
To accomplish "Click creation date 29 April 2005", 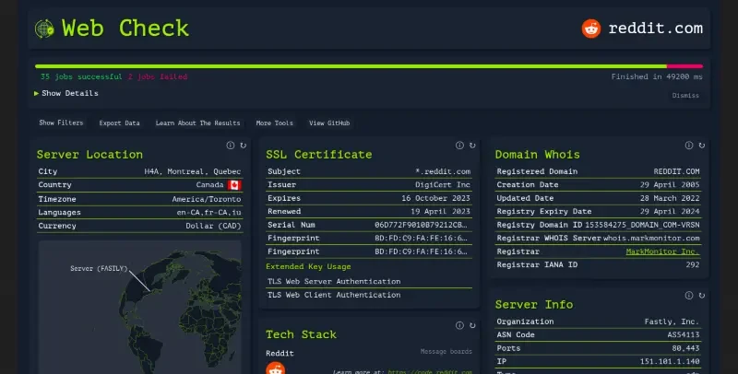I will tap(670, 184).
